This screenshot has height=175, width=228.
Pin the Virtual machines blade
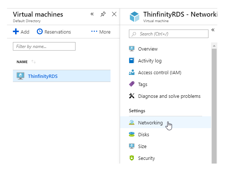[x=103, y=14]
